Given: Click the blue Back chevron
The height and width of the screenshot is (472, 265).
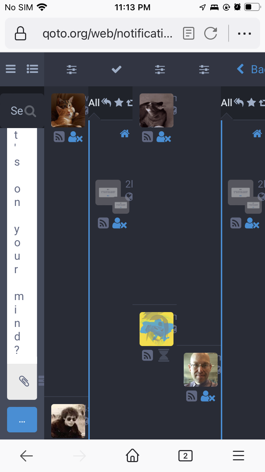Looking at the screenshot, I should (x=241, y=69).
